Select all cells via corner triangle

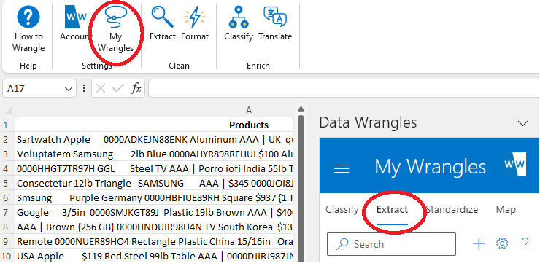point(8,110)
